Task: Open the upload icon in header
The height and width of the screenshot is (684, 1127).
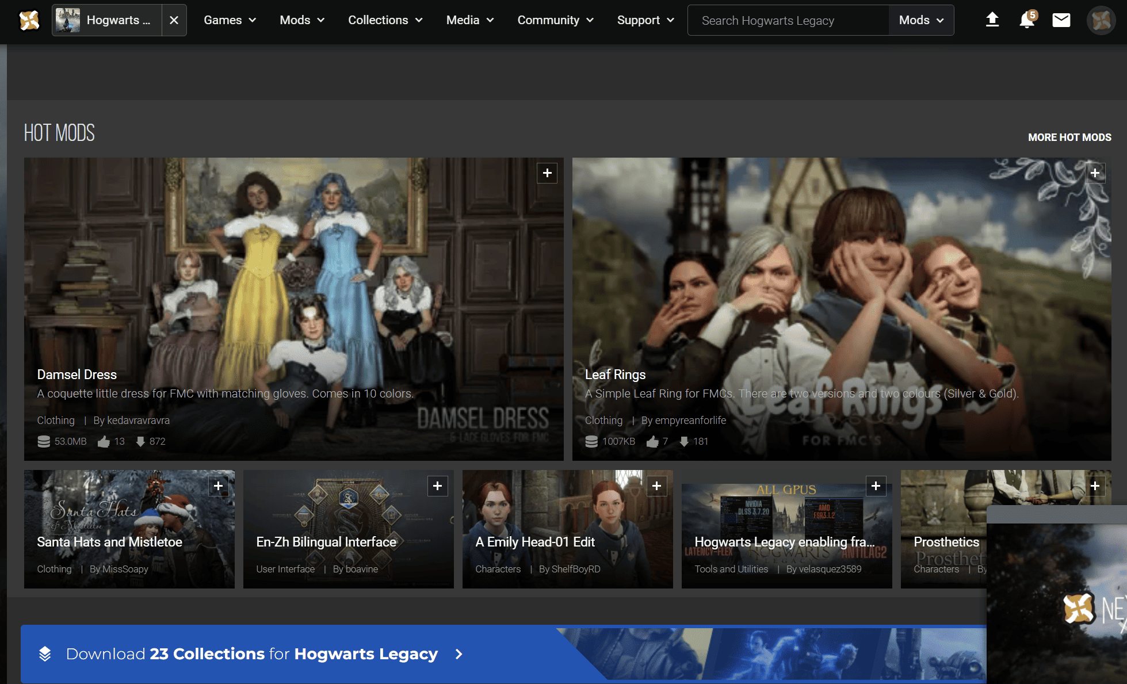Action: pos(992,20)
